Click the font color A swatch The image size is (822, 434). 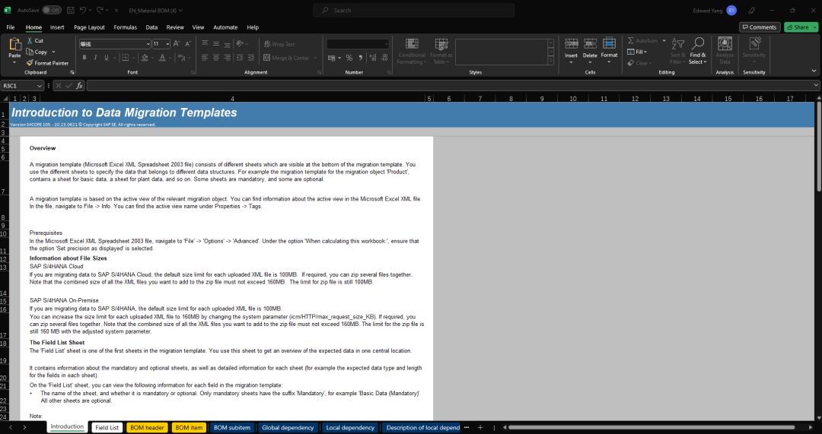click(163, 58)
